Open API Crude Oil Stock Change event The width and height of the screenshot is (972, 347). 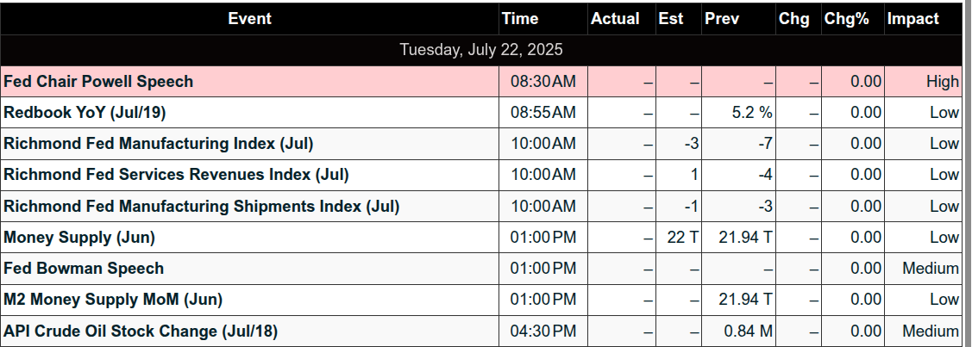141,332
